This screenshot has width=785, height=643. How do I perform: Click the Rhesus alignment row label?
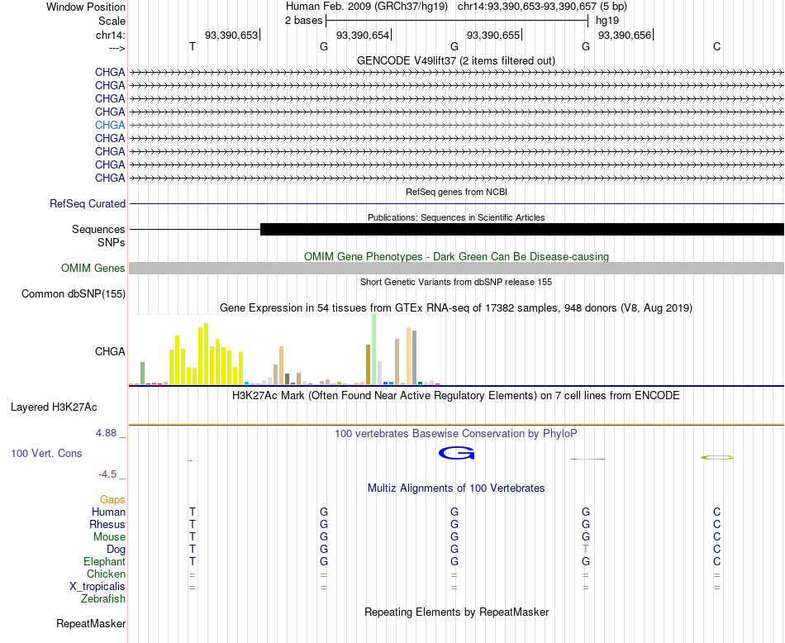(x=107, y=524)
